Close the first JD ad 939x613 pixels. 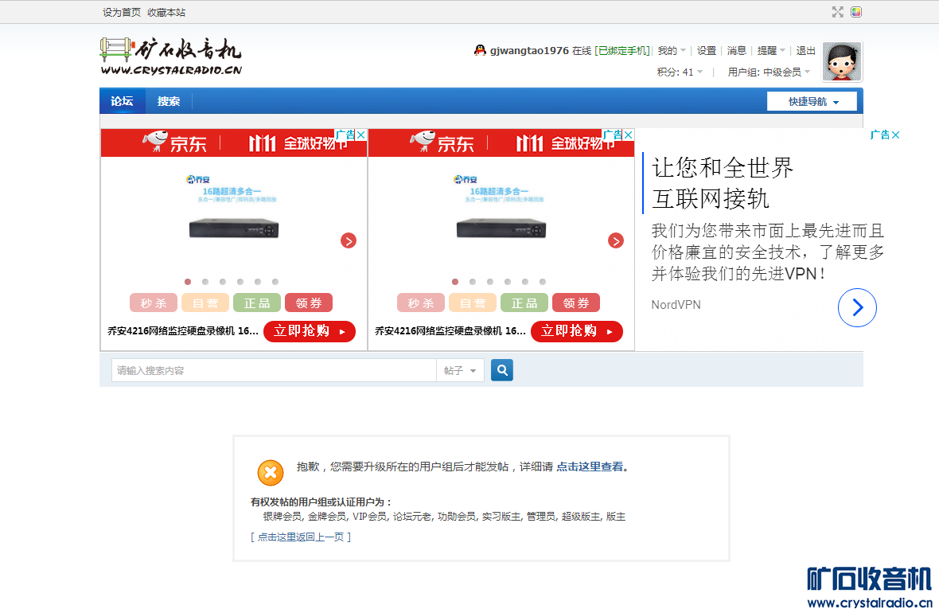pos(361,135)
